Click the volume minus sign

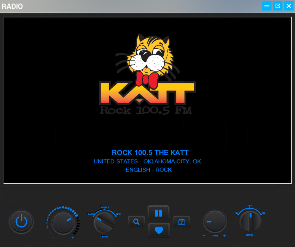point(53,237)
